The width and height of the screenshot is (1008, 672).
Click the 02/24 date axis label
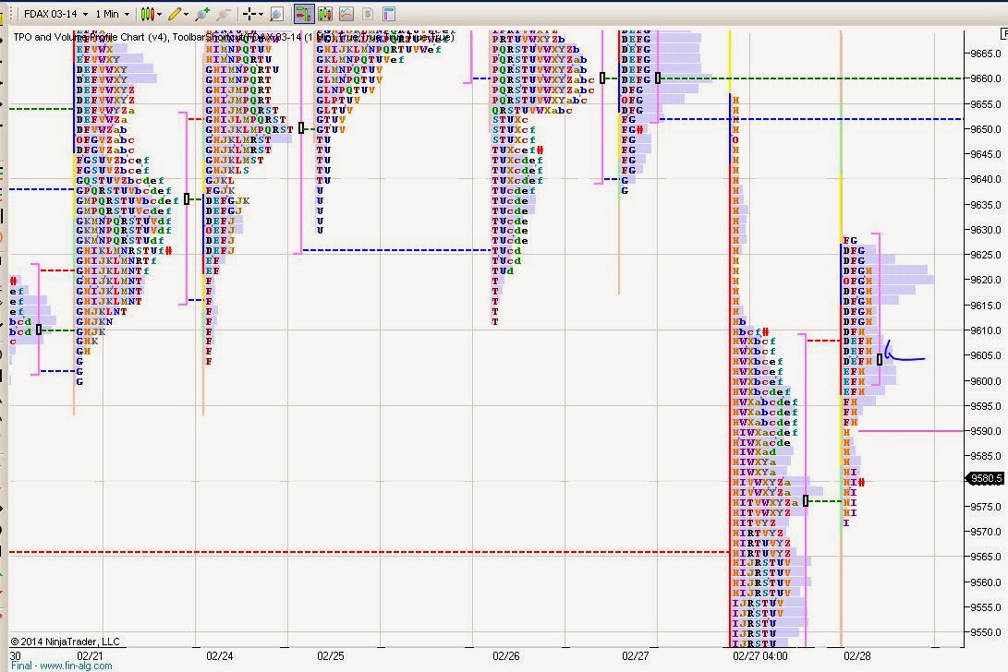pyautogui.click(x=219, y=656)
